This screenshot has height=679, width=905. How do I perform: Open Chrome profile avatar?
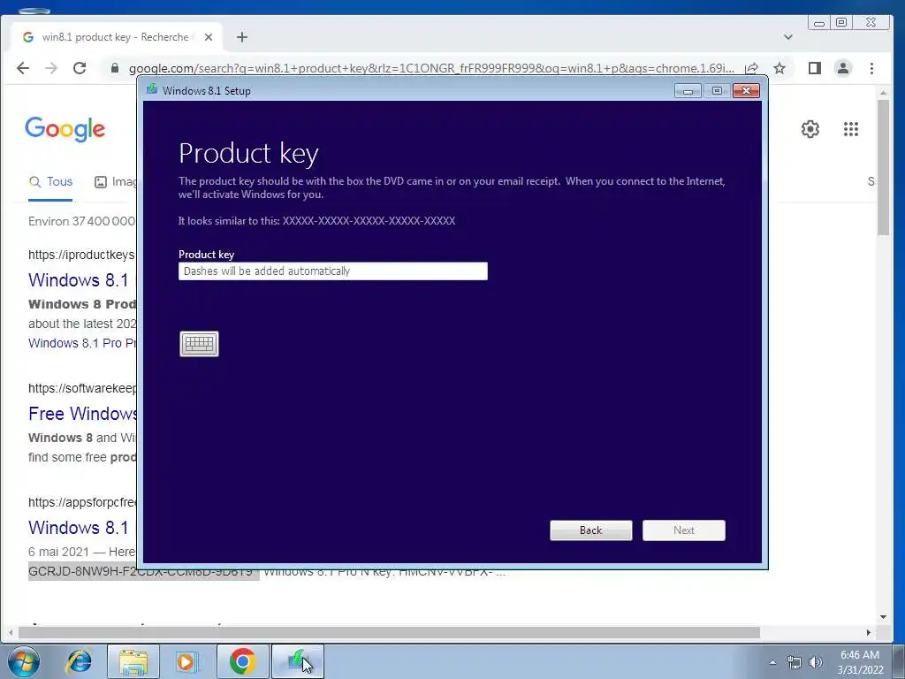tap(843, 68)
